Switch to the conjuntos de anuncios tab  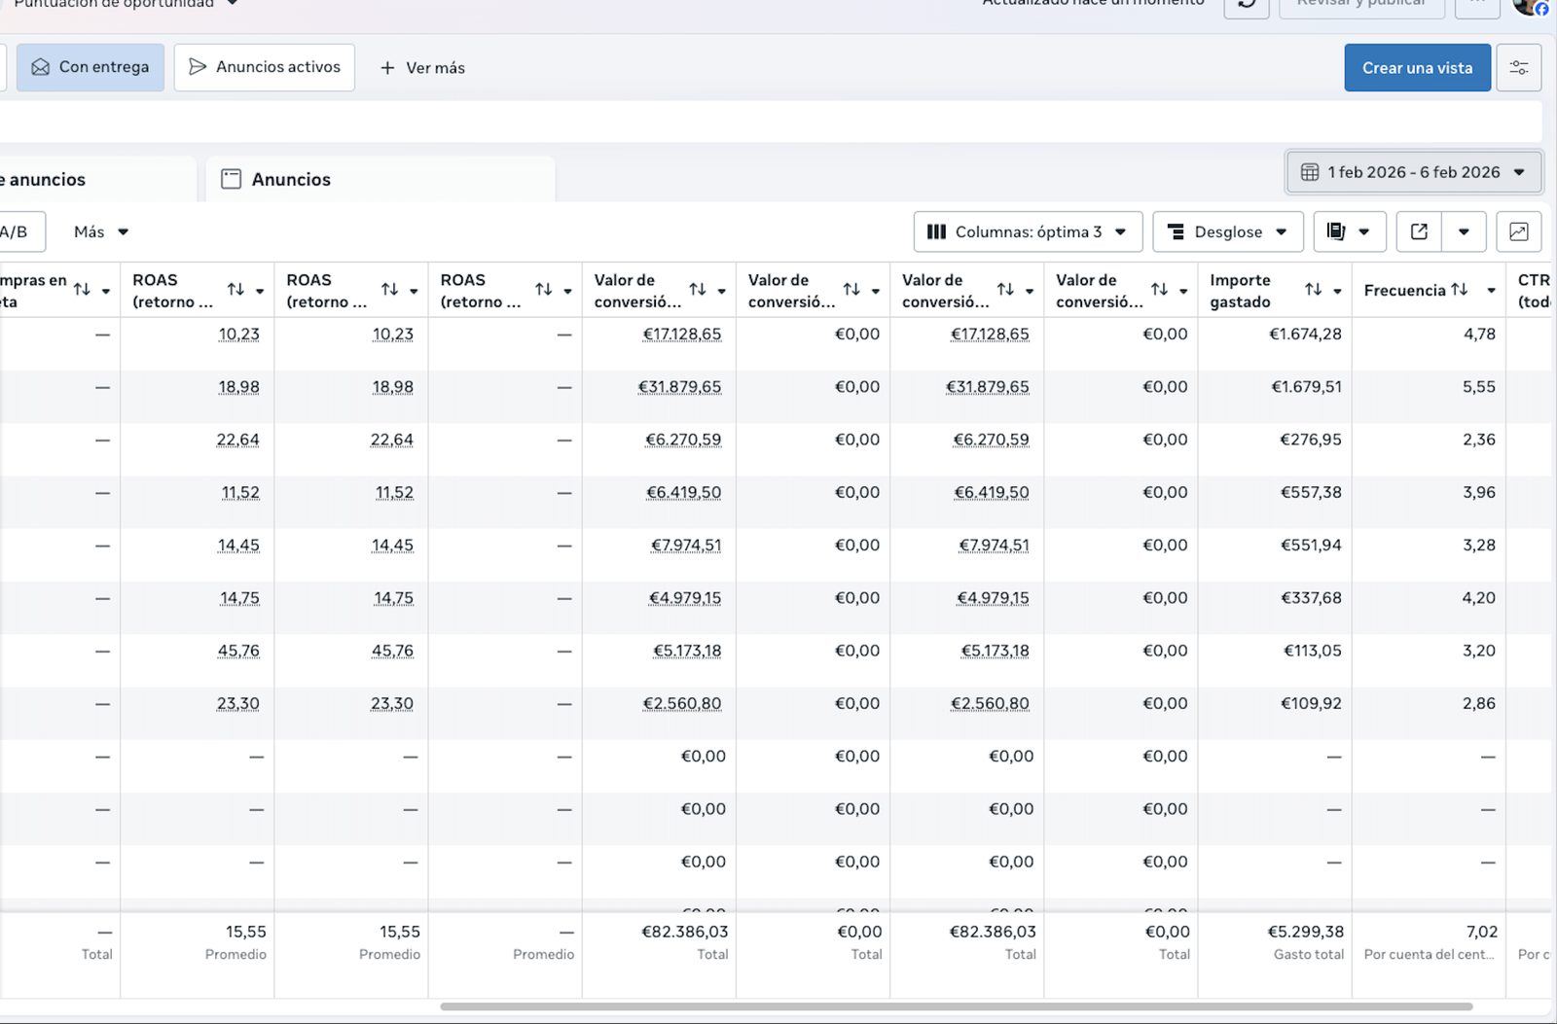tap(97, 179)
